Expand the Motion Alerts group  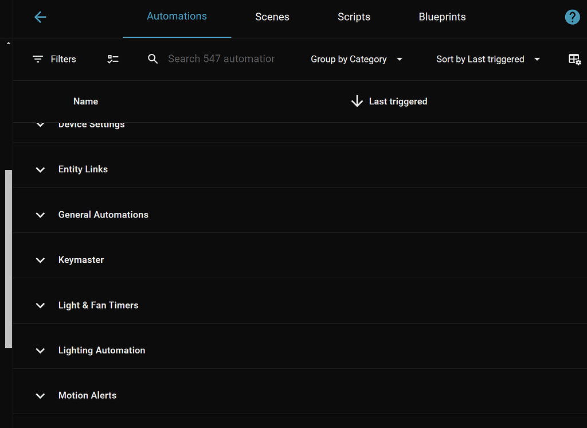40,396
